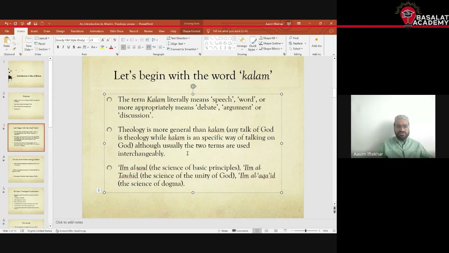Viewport: 449px width, 253px height.
Task: Open the Text Direction dropdown
Action: point(179,38)
